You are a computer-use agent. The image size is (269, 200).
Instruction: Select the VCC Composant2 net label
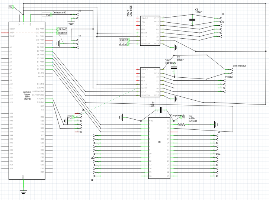point(48,14)
